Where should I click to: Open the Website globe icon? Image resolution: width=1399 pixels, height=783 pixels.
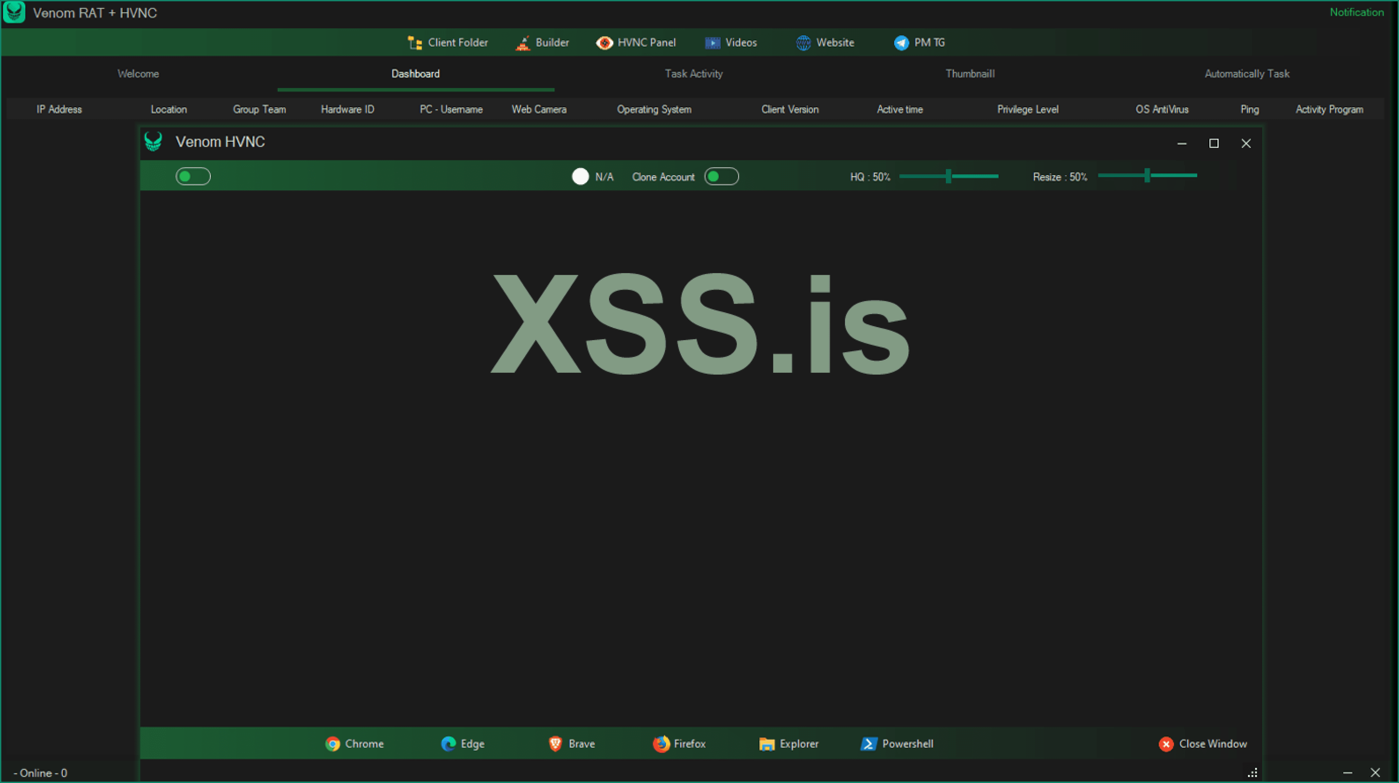coord(803,43)
